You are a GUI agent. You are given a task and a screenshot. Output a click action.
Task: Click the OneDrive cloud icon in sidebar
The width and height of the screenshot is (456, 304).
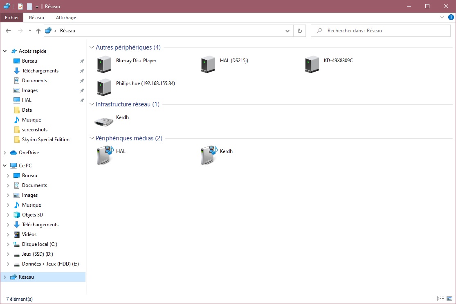(x=13, y=153)
